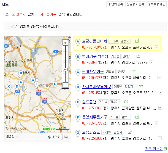The height and width of the screenshot is (153, 168).
Task: Expand details dropdown for 동양사무용가구 address
Action: pyautogui.click(x=157, y=123)
